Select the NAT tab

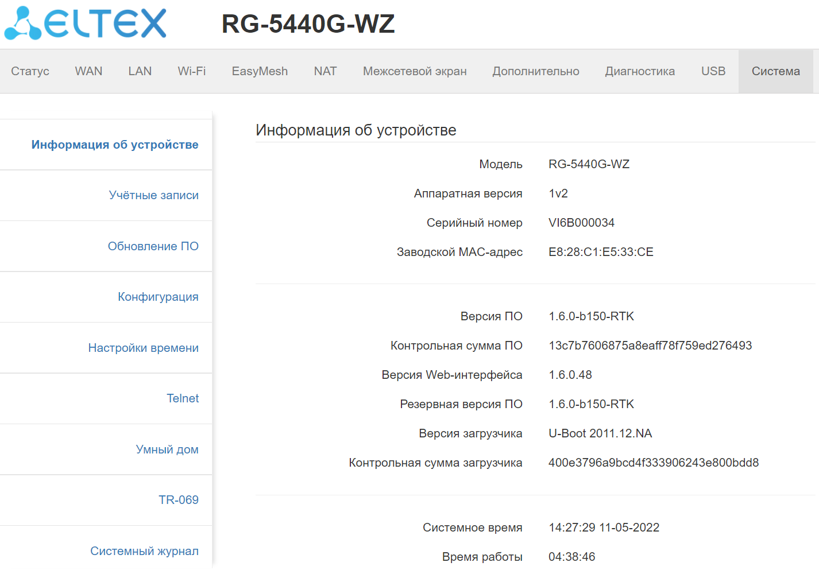click(325, 71)
